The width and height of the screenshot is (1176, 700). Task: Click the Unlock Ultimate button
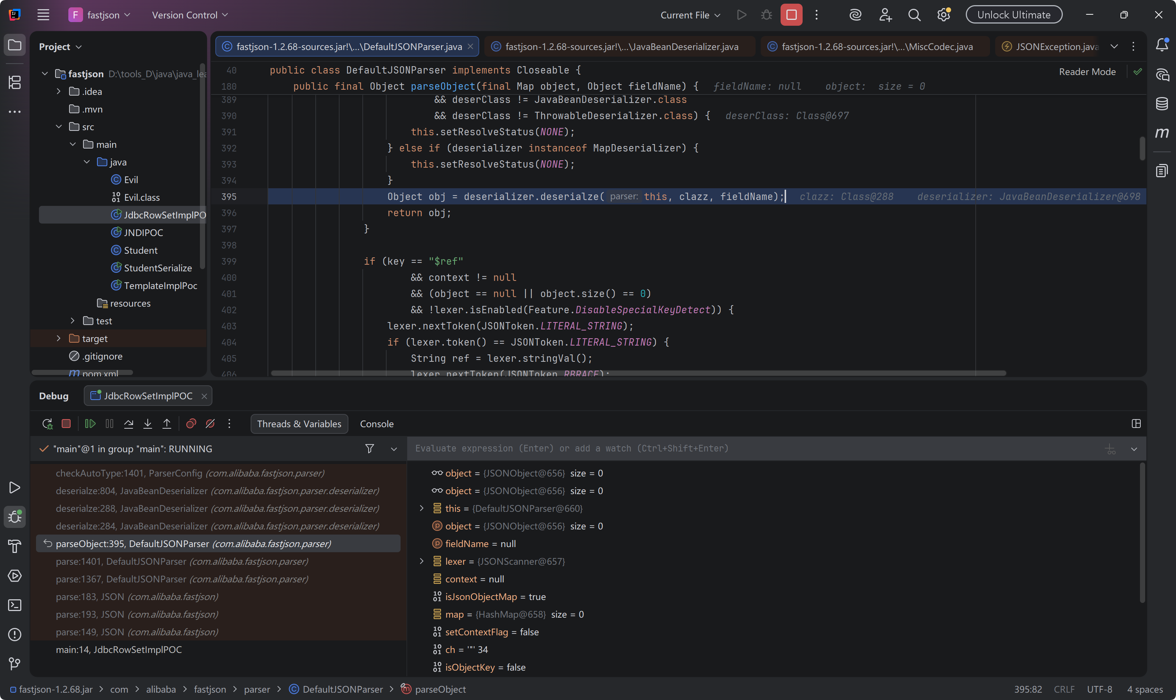(1014, 15)
